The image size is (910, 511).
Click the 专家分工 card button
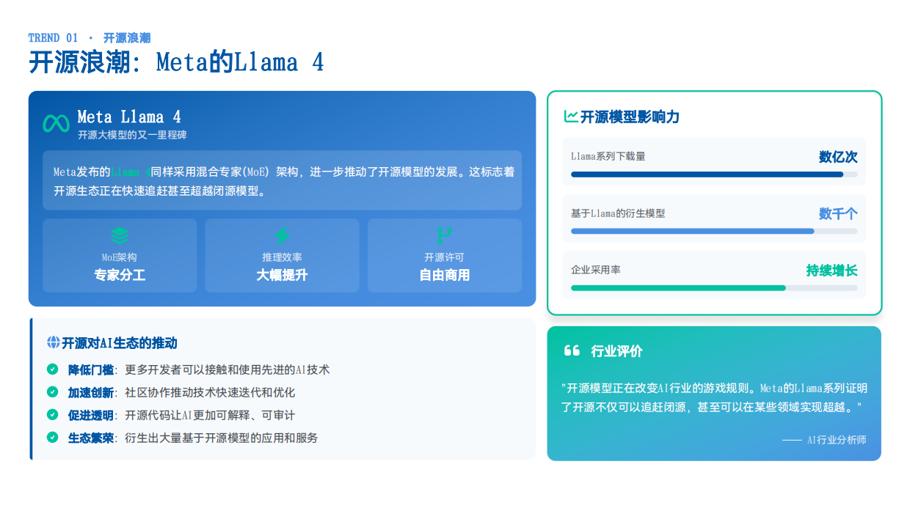119,255
